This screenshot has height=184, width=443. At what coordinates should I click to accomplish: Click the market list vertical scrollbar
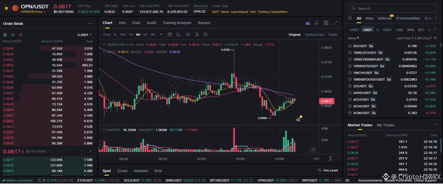(441, 45)
